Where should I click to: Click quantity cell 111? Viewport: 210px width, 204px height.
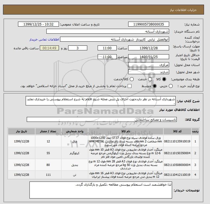coord(48,175)
